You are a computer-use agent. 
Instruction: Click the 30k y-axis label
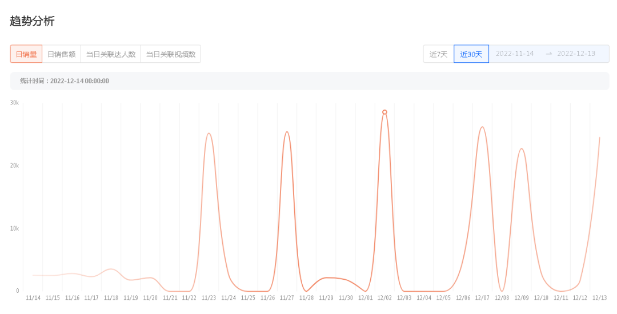click(x=14, y=103)
